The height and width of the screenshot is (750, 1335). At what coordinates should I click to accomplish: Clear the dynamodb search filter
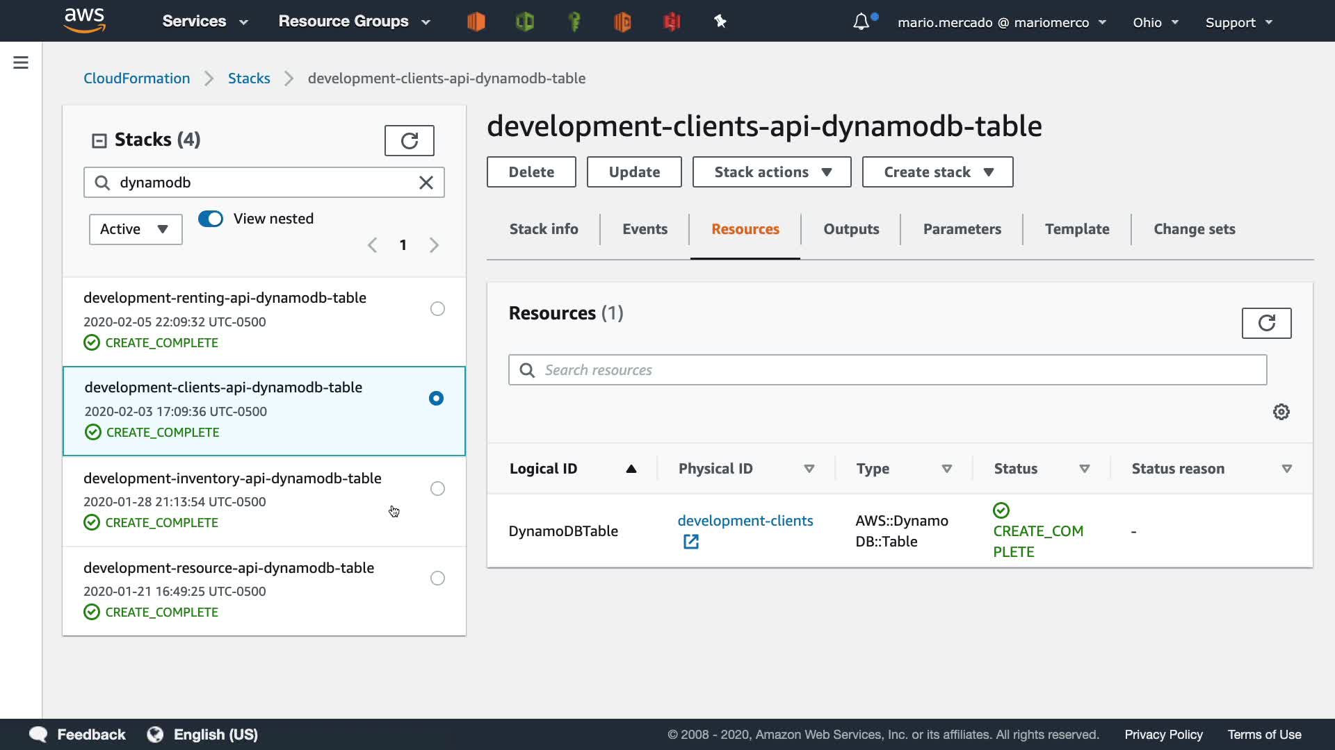pyautogui.click(x=426, y=183)
